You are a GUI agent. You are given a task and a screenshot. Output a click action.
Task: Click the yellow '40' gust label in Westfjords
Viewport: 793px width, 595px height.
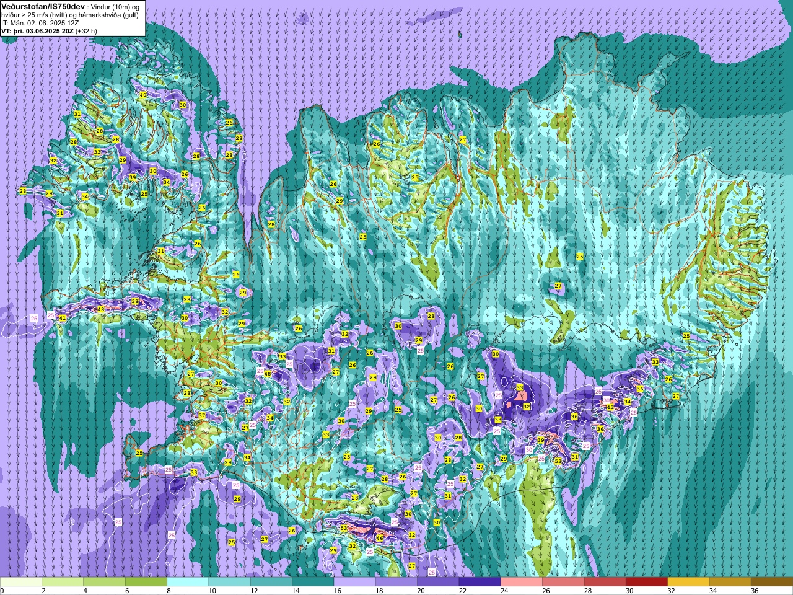tap(143, 95)
